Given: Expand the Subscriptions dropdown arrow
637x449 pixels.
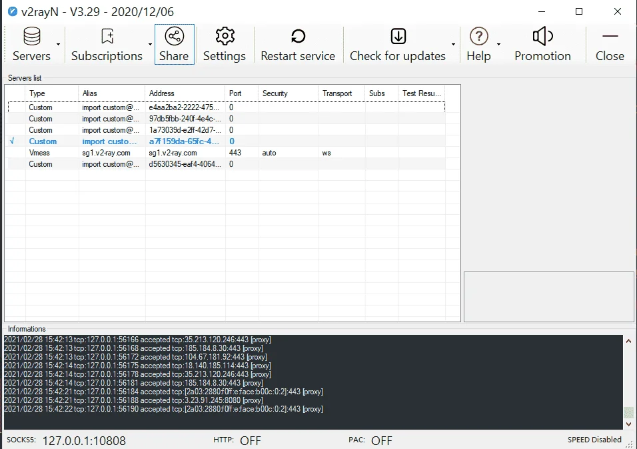Looking at the screenshot, I should click(150, 44).
